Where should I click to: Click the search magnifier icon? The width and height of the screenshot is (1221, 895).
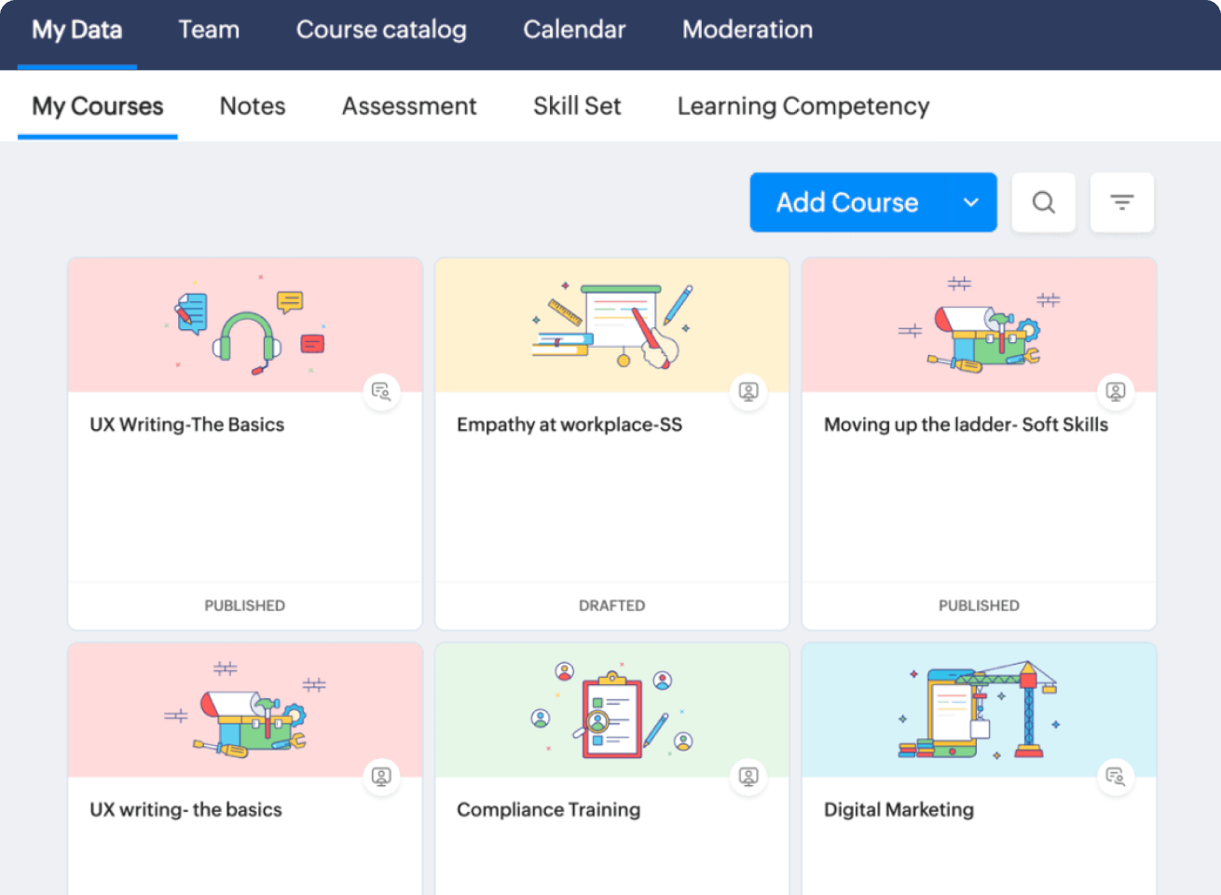pyautogui.click(x=1043, y=202)
